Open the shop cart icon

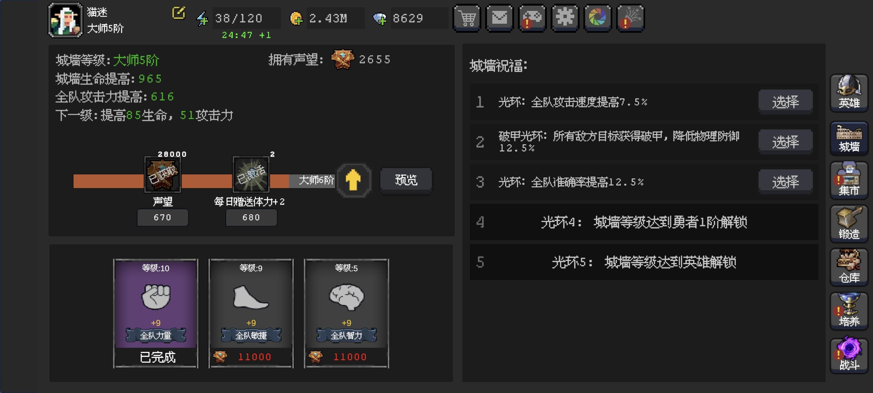point(467,18)
